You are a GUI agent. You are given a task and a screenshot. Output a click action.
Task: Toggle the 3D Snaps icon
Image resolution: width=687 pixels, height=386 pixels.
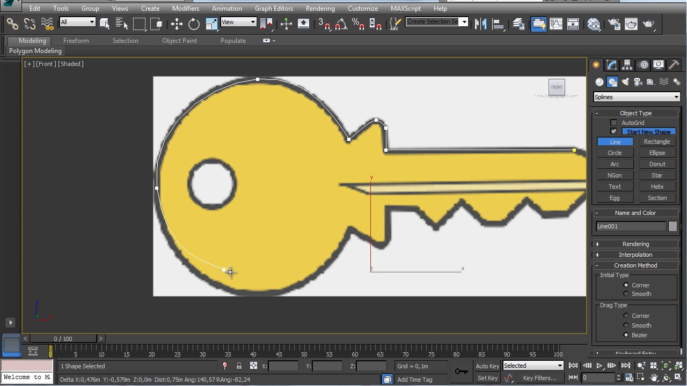pos(324,24)
